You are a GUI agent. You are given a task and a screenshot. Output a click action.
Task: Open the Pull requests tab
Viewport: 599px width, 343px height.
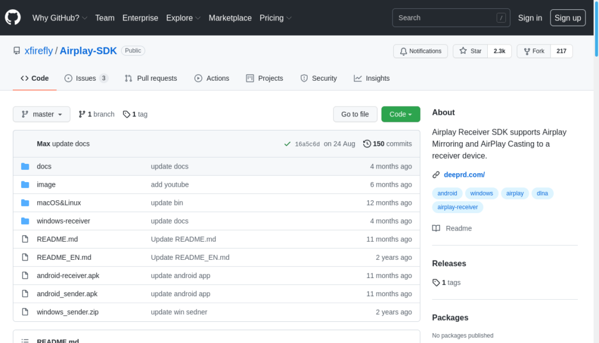[x=151, y=78]
